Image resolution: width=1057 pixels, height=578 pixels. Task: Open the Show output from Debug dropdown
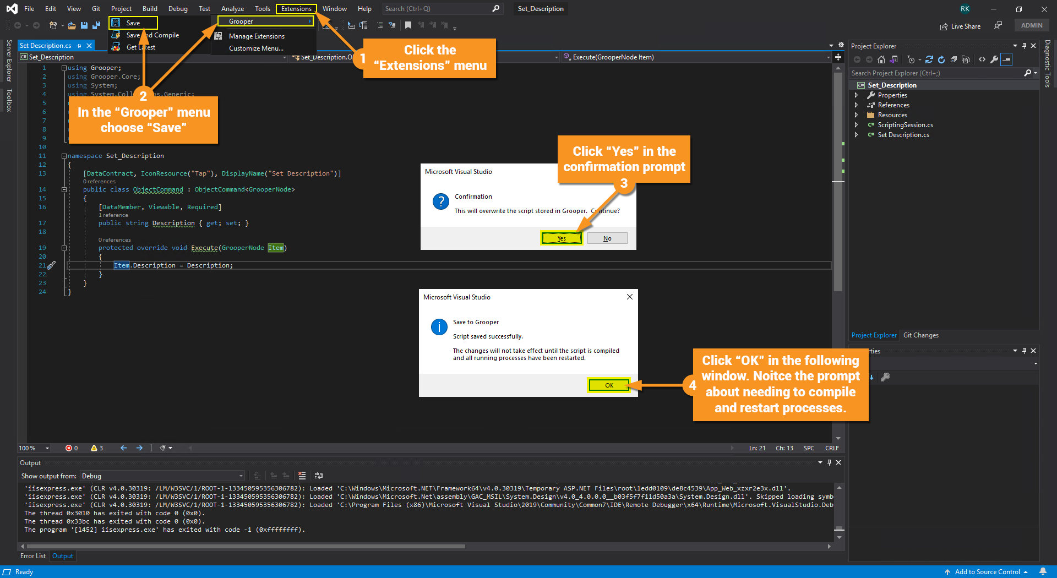pos(162,476)
